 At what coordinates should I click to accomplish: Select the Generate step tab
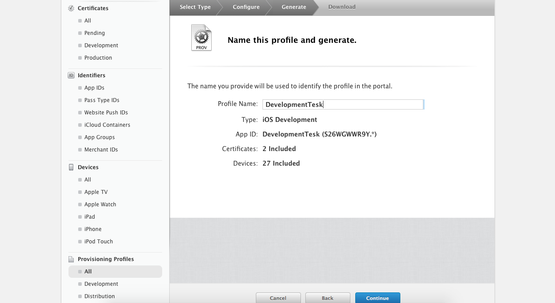pos(294,7)
